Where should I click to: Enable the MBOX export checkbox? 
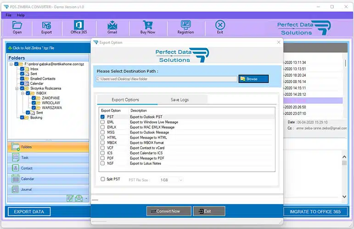click(102, 143)
